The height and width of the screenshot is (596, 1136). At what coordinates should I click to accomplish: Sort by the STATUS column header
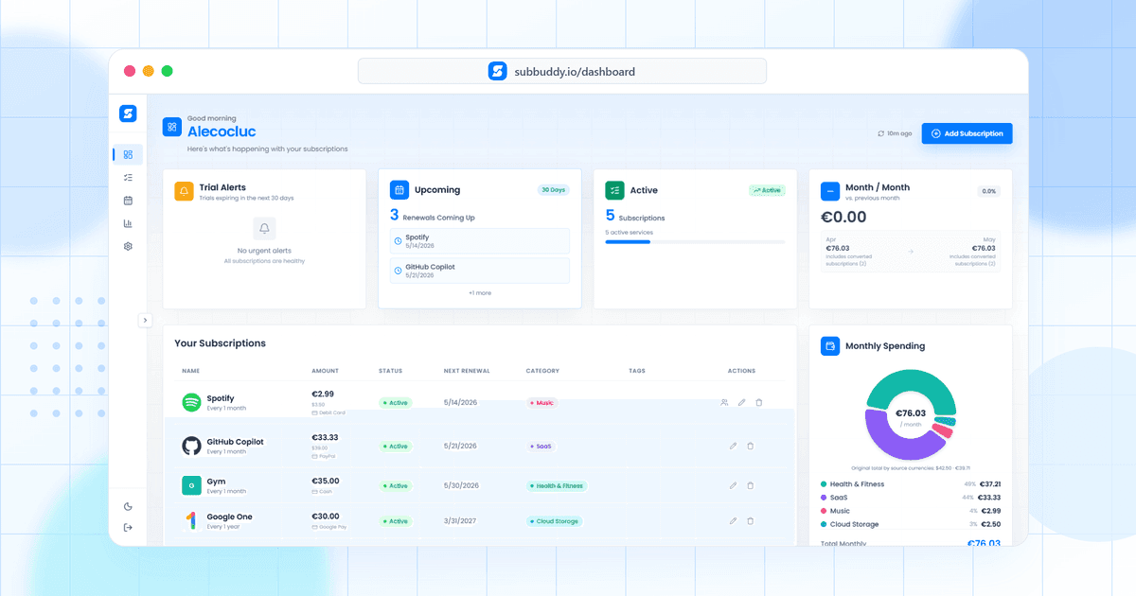(x=390, y=371)
